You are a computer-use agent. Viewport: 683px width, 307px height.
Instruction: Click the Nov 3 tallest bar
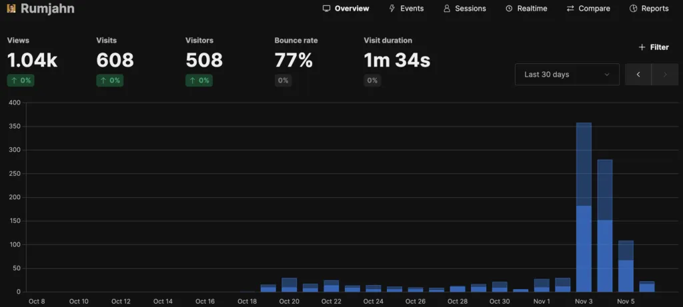tap(584, 206)
